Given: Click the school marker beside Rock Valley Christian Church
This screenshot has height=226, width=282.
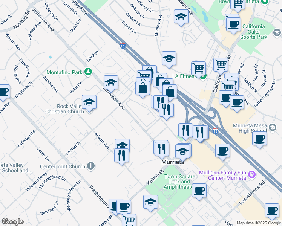Looking at the screenshot, I should [x=89, y=103].
